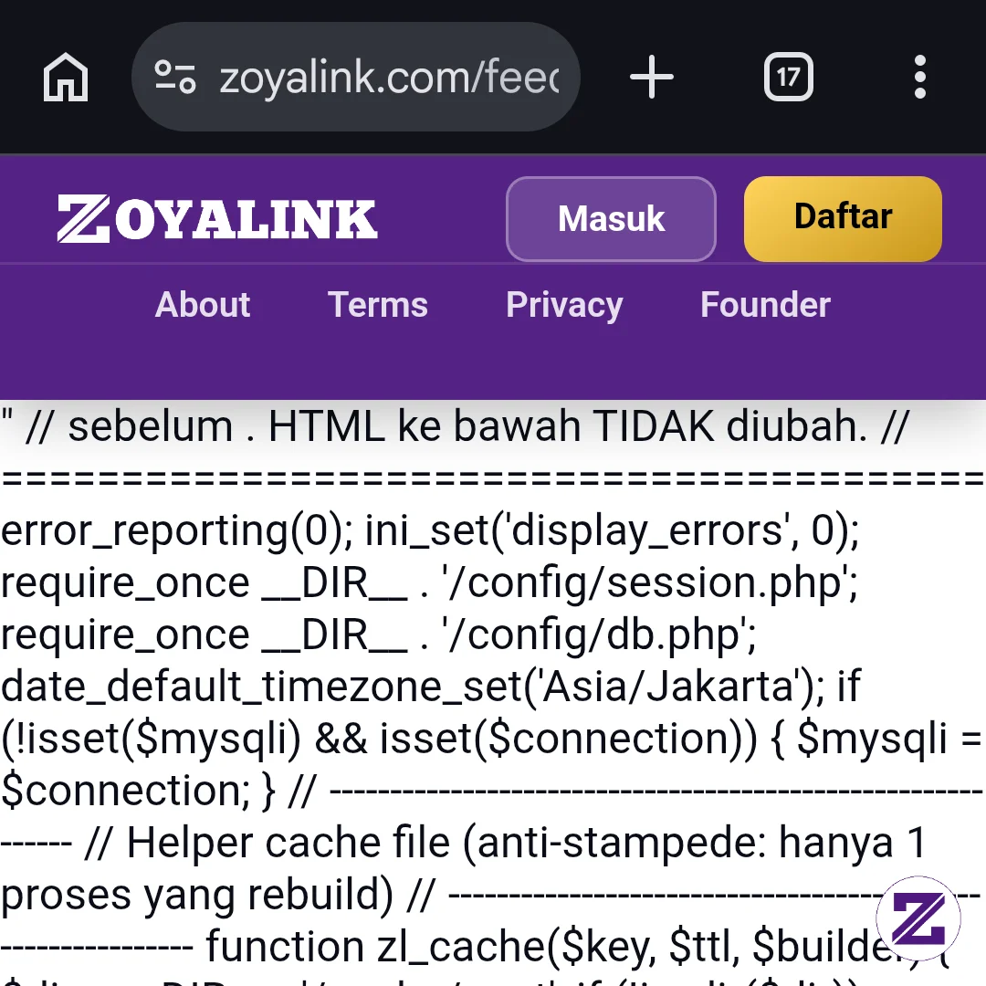Tap the browser home icon
The height and width of the screenshot is (986, 986).
[x=66, y=77]
